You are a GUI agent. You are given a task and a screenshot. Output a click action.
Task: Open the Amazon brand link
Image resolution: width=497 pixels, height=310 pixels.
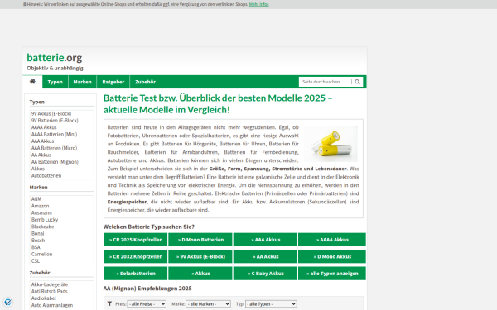point(41,206)
